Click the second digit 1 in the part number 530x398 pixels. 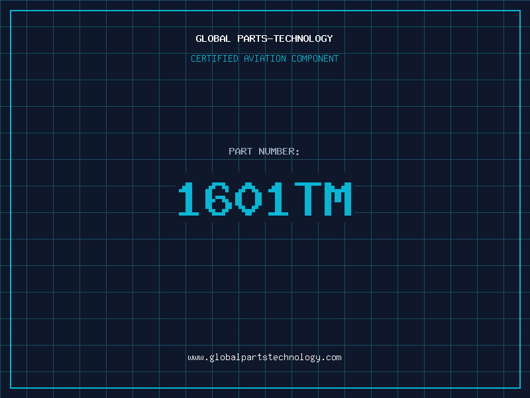point(279,199)
